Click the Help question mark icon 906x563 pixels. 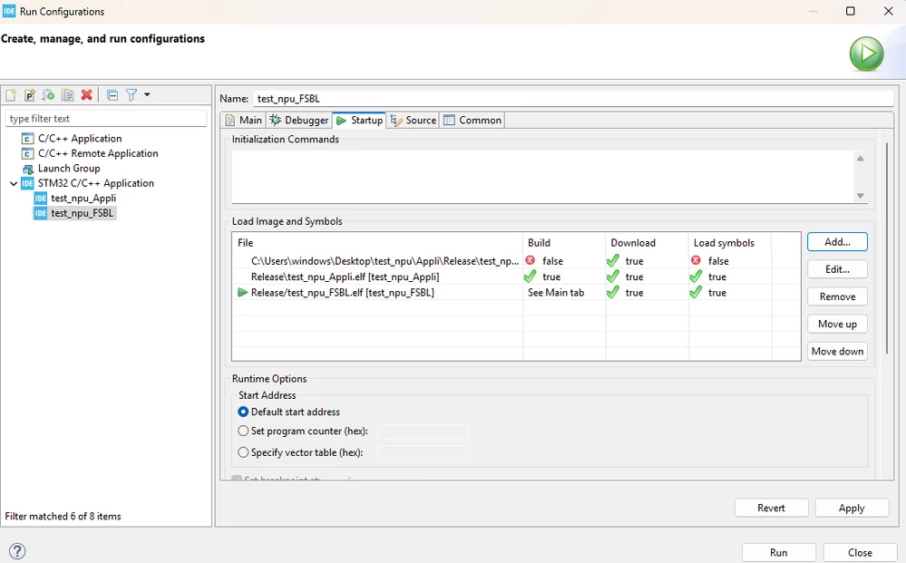point(17,551)
